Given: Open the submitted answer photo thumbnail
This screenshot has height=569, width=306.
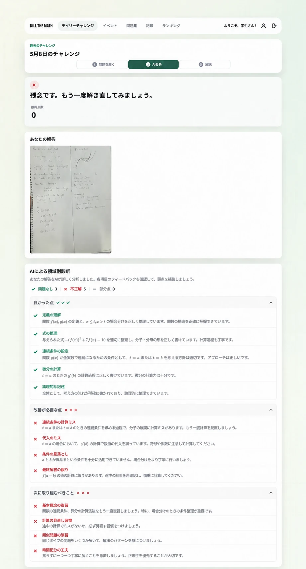Looking at the screenshot, I should [x=71, y=199].
